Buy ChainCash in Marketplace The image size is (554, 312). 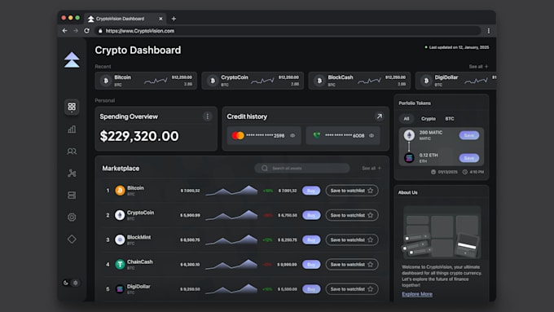tap(311, 264)
